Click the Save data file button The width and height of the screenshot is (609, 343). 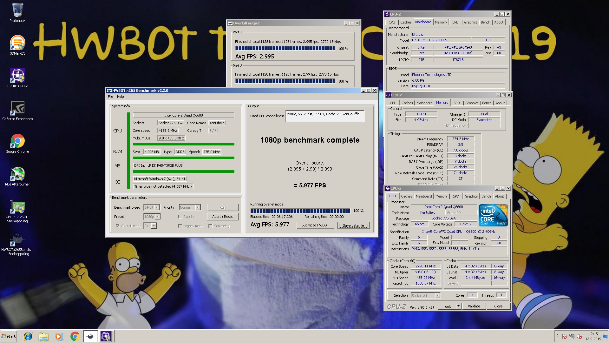click(x=353, y=225)
